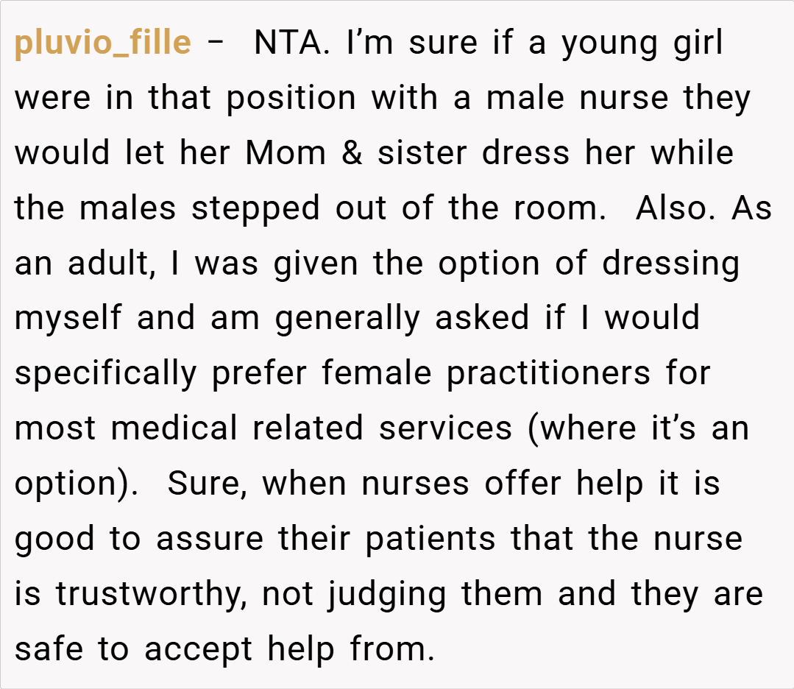This screenshot has width=794, height=689.
Task: Click the closing phrase "safe to accept help from."
Action: pyautogui.click(x=224, y=650)
